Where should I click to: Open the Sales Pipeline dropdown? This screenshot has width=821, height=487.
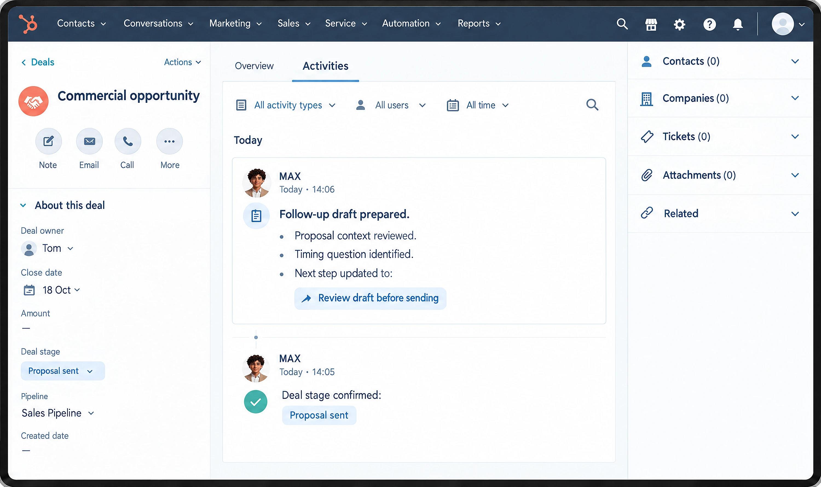point(58,413)
